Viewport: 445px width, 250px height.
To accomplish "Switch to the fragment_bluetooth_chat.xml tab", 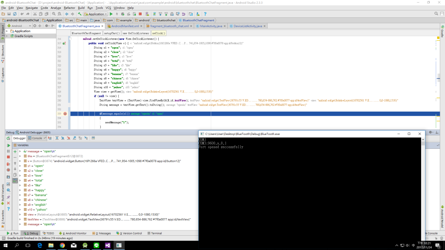I will pos(169,26).
